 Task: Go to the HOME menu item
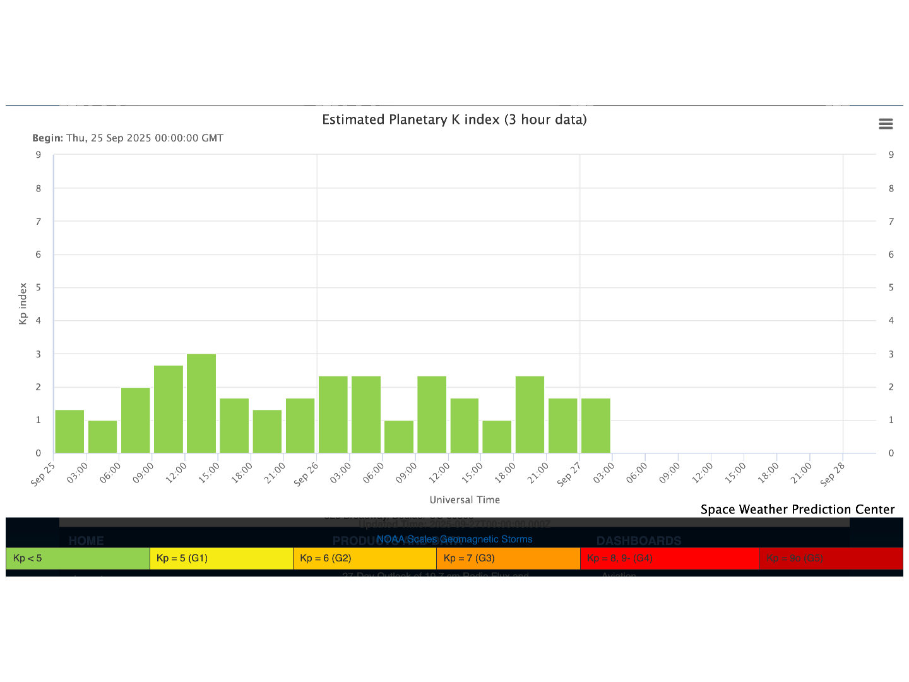click(86, 541)
